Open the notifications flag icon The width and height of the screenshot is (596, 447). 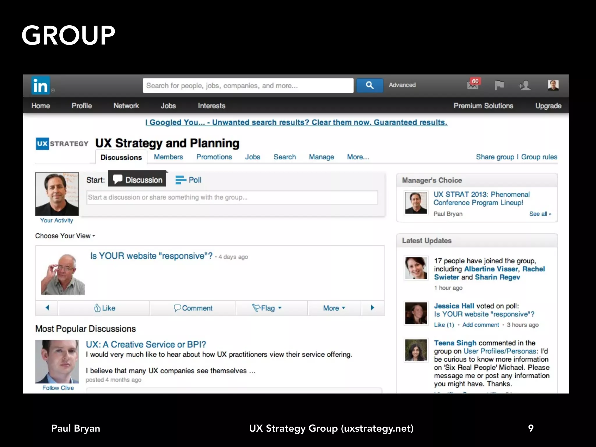click(x=499, y=85)
